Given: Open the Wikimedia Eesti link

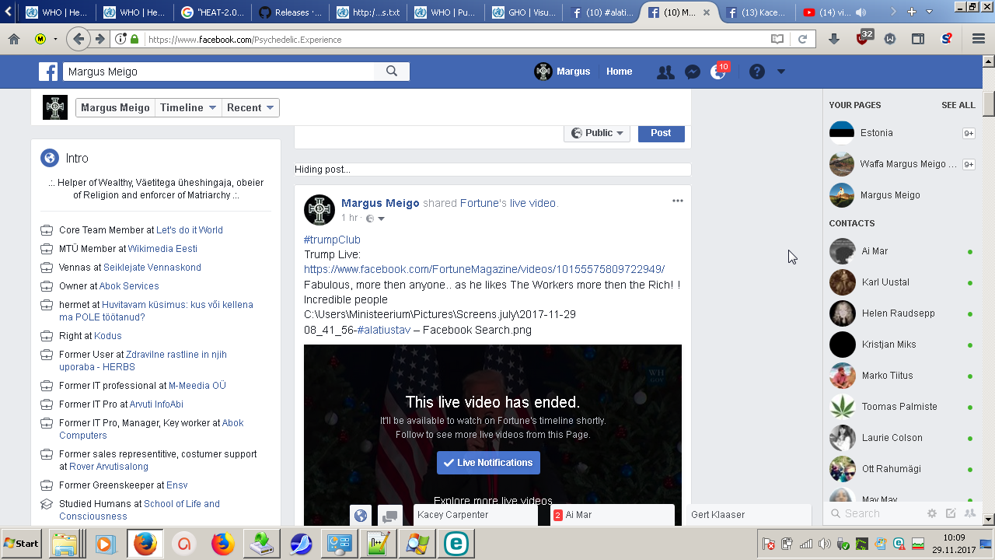Looking at the screenshot, I should 162,249.
